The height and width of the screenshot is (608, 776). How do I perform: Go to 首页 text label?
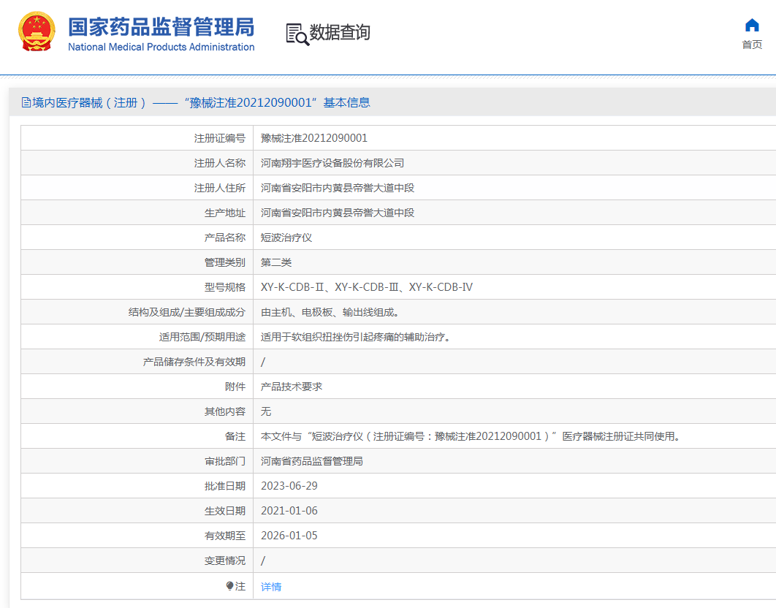pyautogui.click(x=752, y=45)
